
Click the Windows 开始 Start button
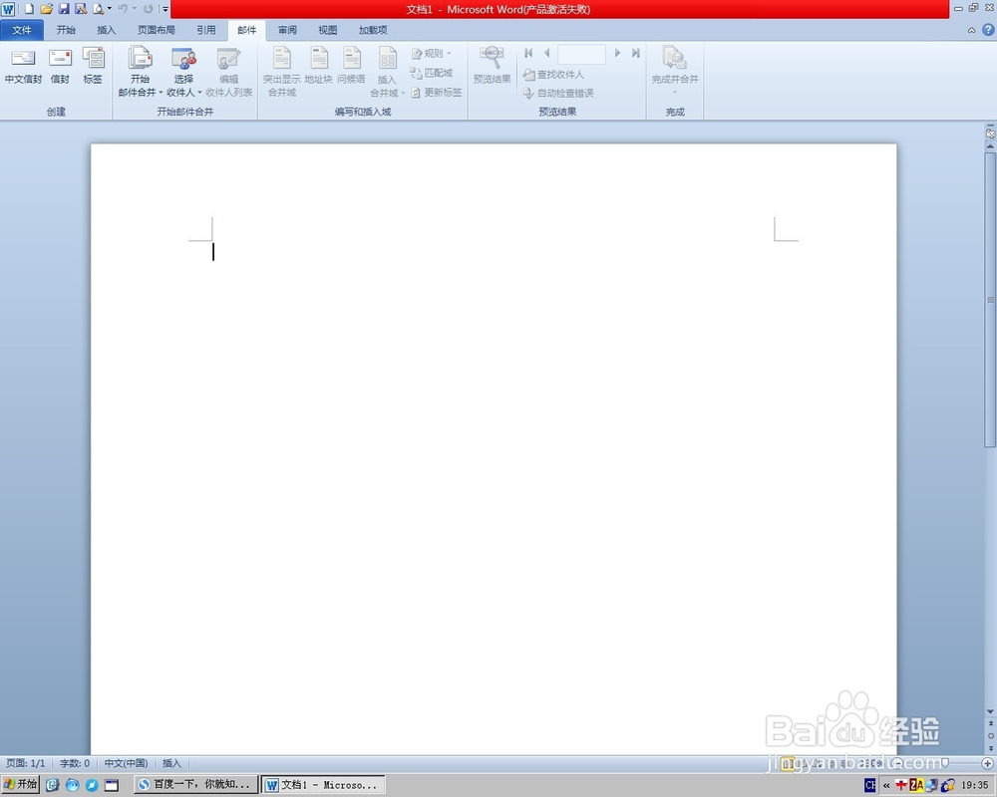click(x=21, y=785)
